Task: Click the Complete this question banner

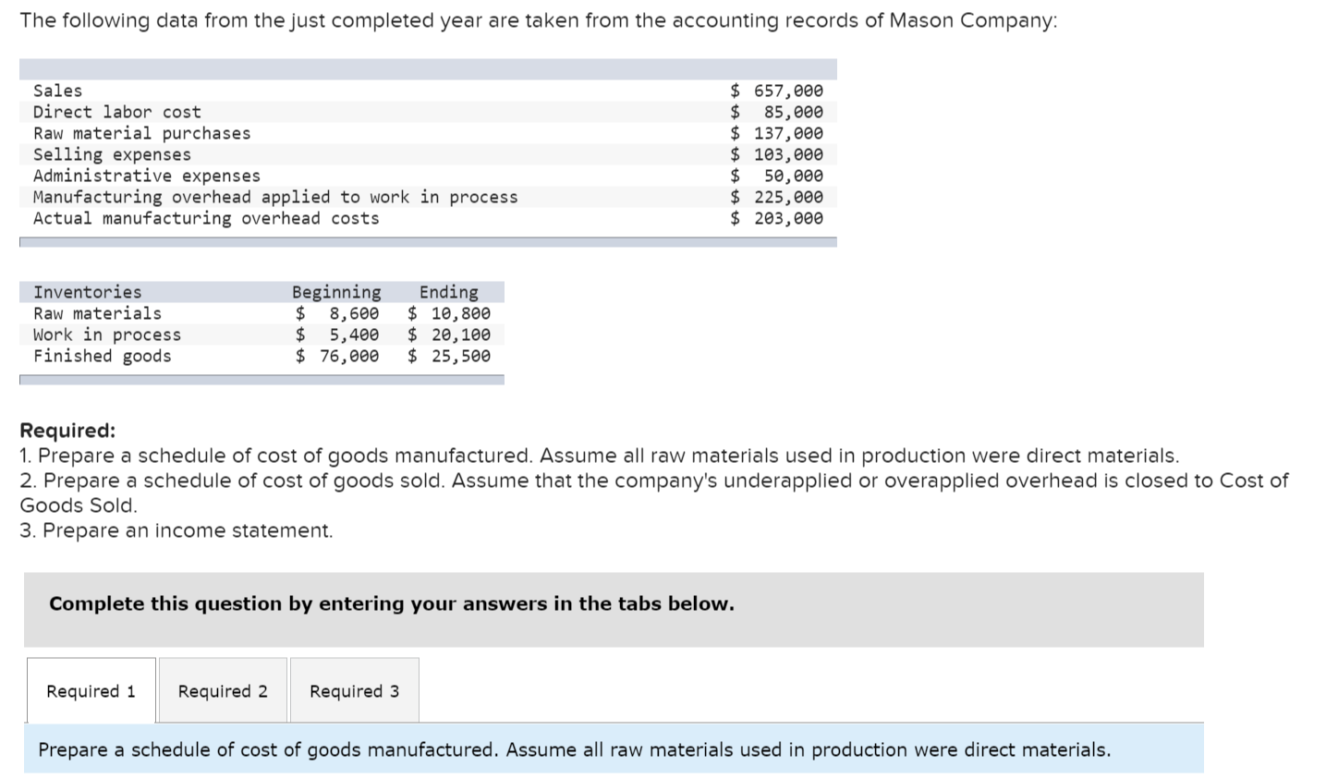Action: pos(391,603)
